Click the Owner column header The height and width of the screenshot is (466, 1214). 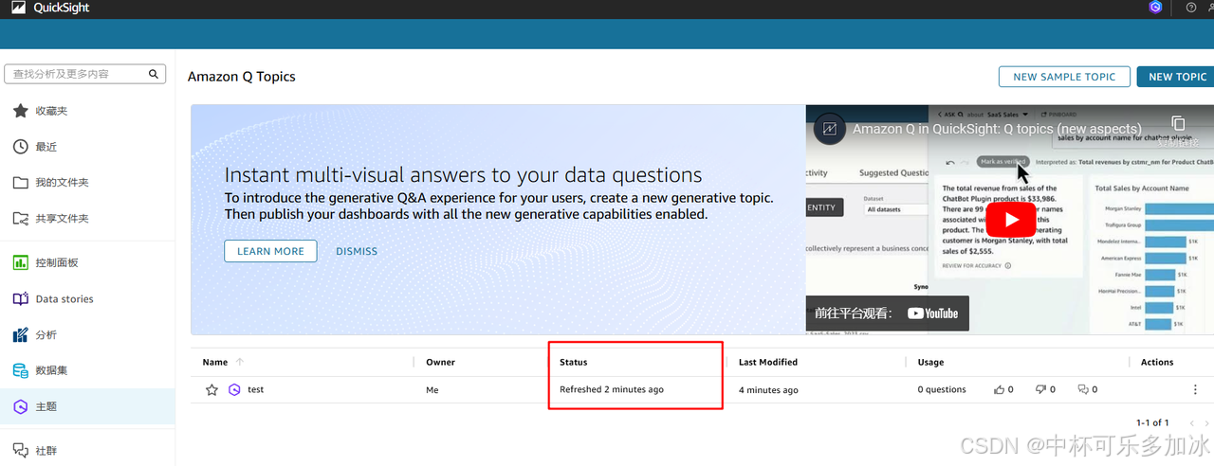click(440, 362)
